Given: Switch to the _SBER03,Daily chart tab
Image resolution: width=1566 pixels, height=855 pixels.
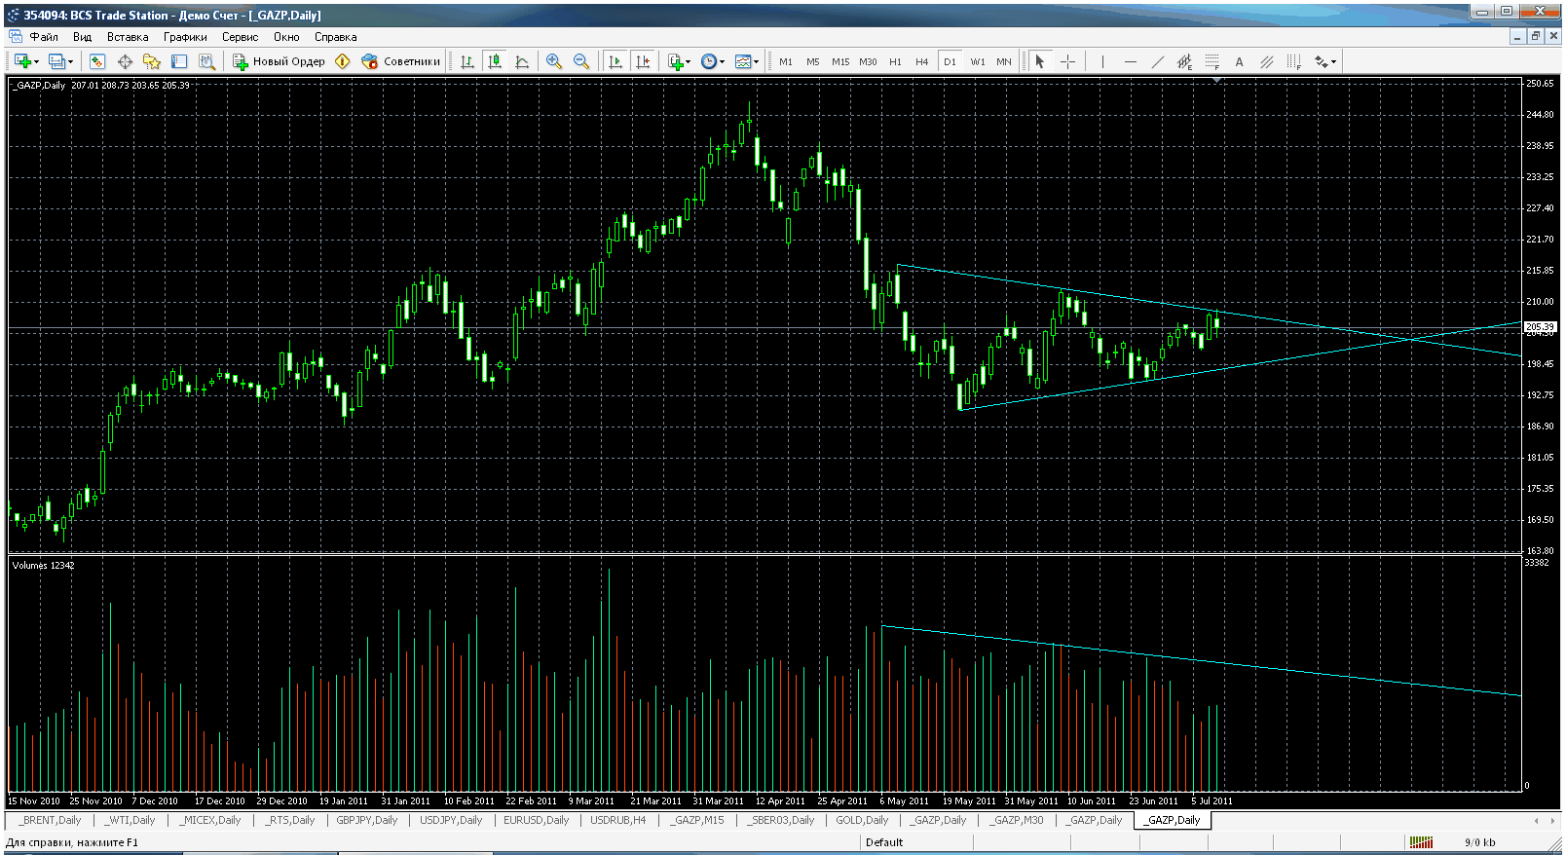Looking at the screenshot, I should [780, 820].
